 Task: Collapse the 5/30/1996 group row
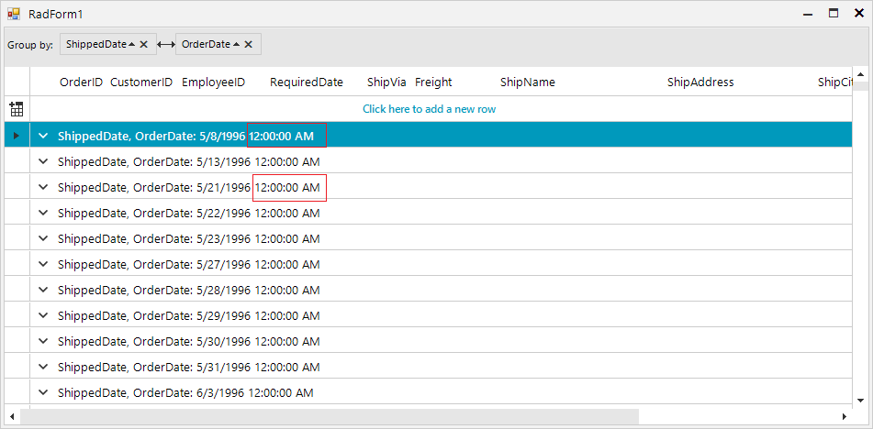point(43,341)
